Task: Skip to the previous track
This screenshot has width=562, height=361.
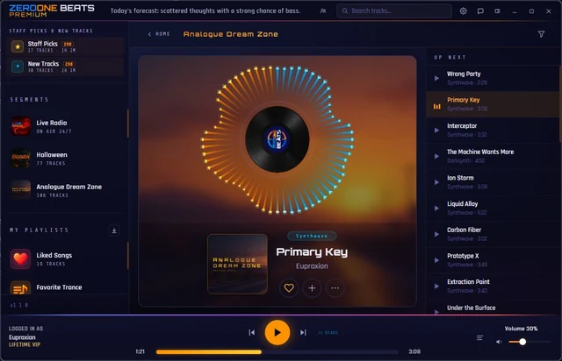Action: click(x=252, y=332)
